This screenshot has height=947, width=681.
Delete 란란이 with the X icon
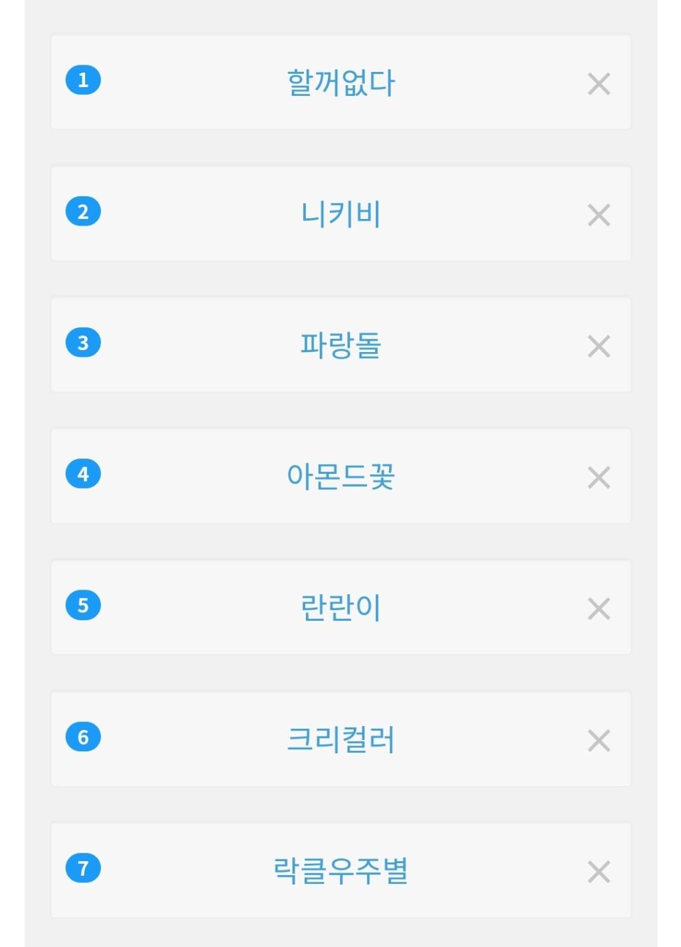[599, 608]
